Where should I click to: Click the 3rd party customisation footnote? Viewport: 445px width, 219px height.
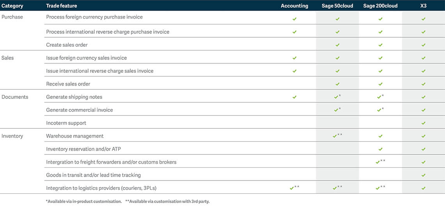click(x=167, y=201)
